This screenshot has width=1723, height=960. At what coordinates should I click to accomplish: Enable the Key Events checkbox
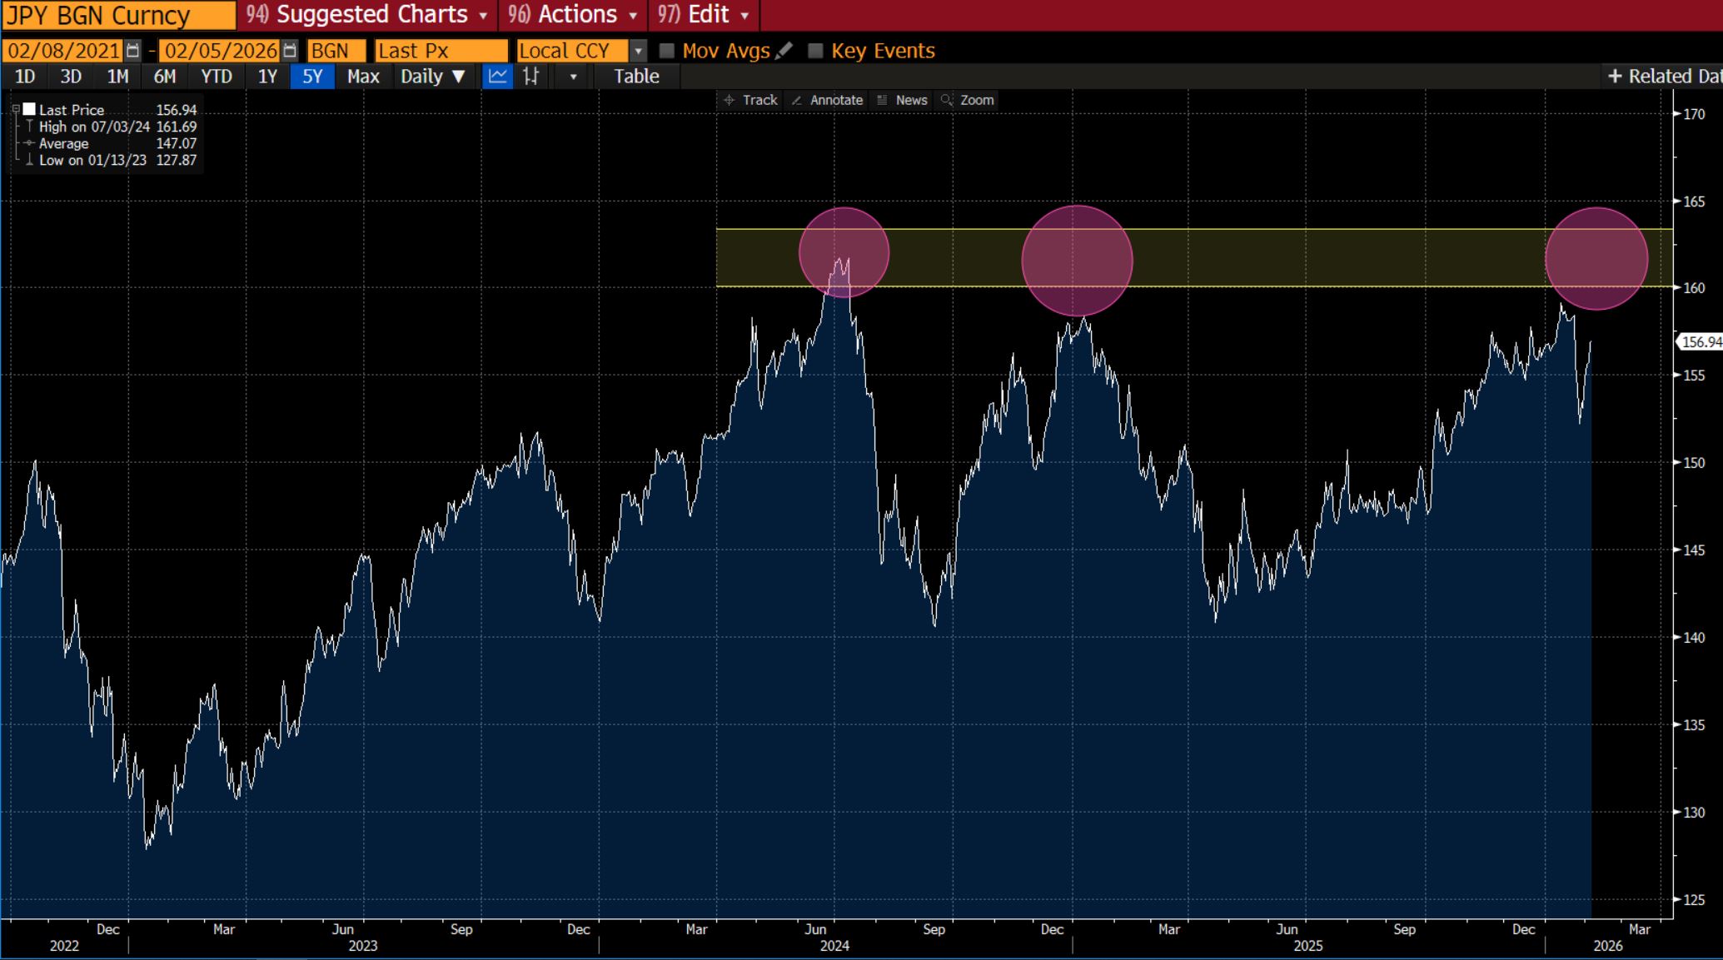click(815, 51)
